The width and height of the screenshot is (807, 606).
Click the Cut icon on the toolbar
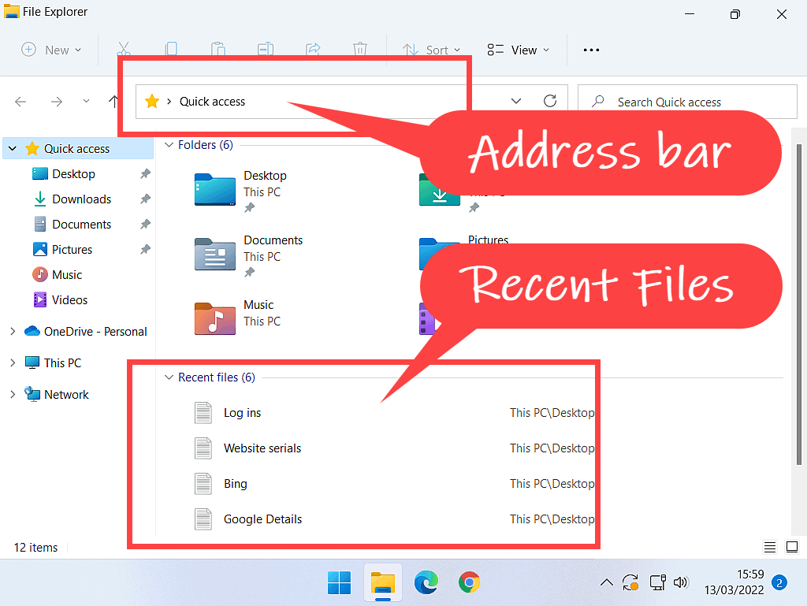click(123, 50)
